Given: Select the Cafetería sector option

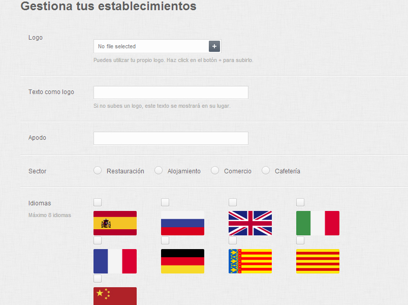Looking at the screenshot, I should coord(265,170).
